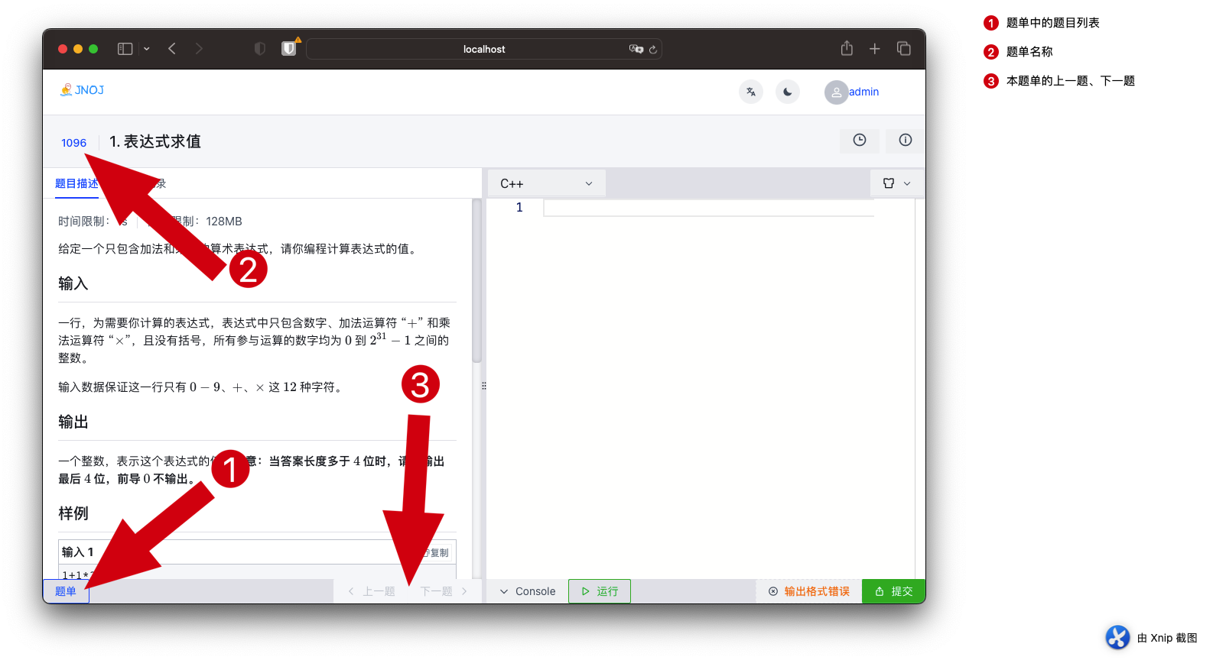
Task: Switch to the 题目描述 tab
Action: click(x=76, y=183)
